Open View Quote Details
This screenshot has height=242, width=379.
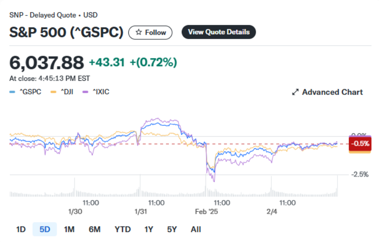(219, 32)
